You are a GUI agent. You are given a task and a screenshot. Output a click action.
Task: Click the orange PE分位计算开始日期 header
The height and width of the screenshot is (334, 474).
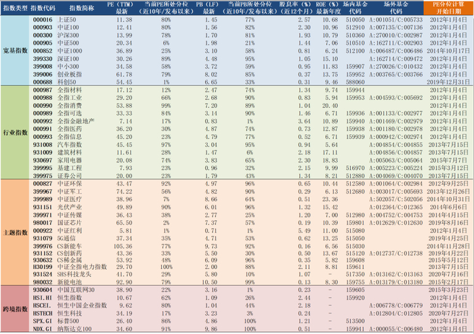(x=448, y=8)
